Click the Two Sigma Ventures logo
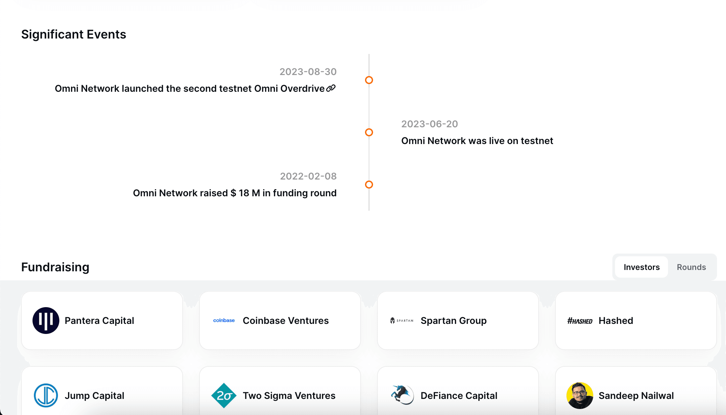Screen dimensions: 726x415 click(x=224, y=396)
